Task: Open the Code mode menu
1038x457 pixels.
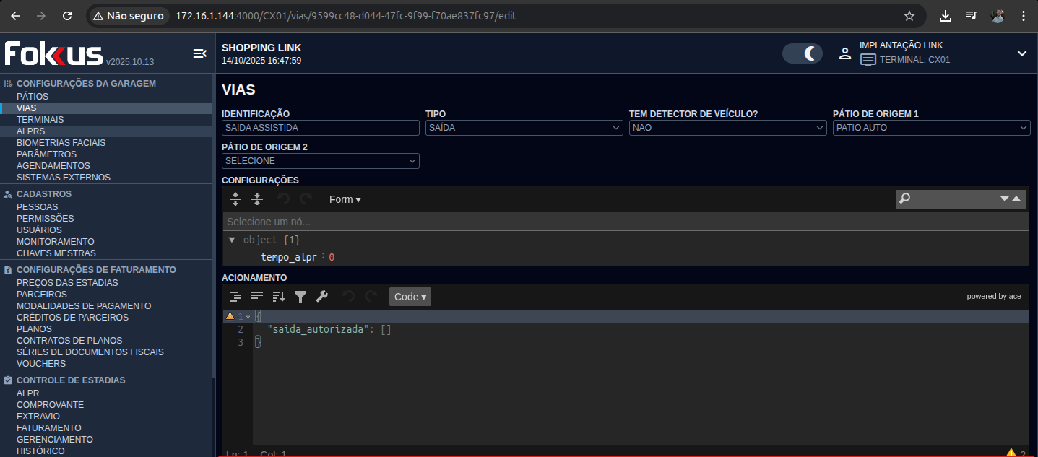Action: pos(410,297)
